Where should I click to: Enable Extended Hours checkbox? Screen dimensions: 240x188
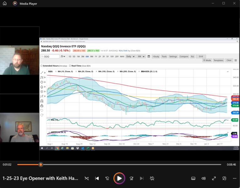point(41,66)
